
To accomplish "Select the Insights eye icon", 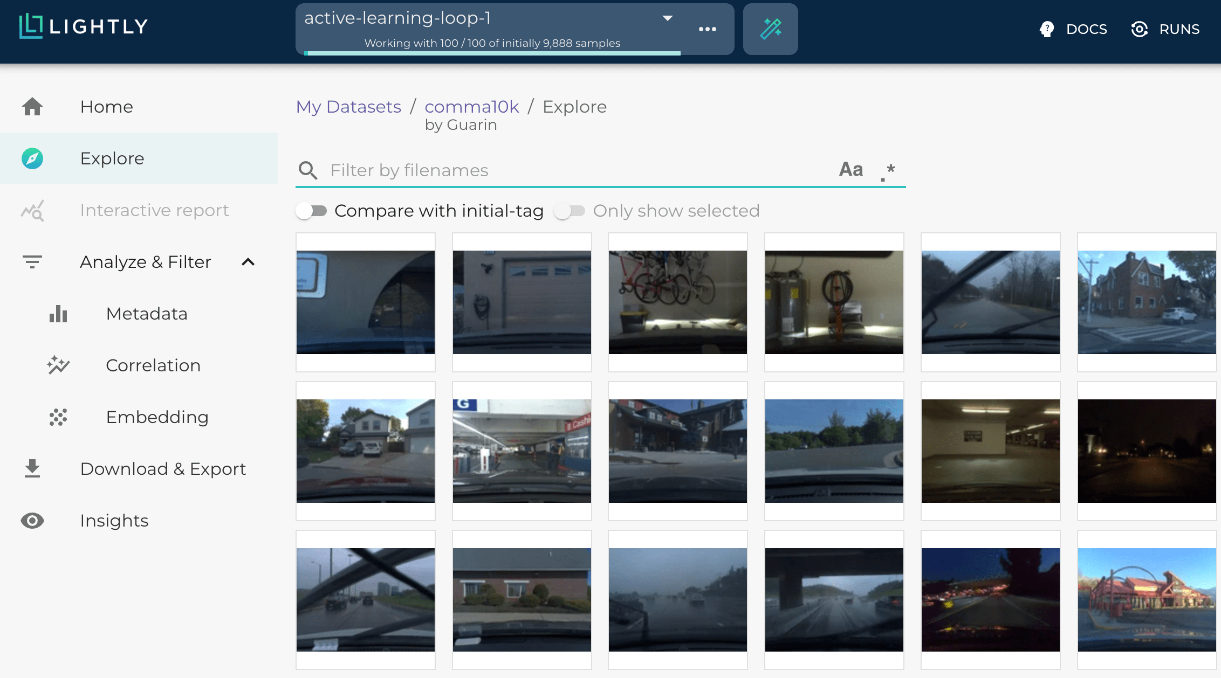I will coord(32,520).
